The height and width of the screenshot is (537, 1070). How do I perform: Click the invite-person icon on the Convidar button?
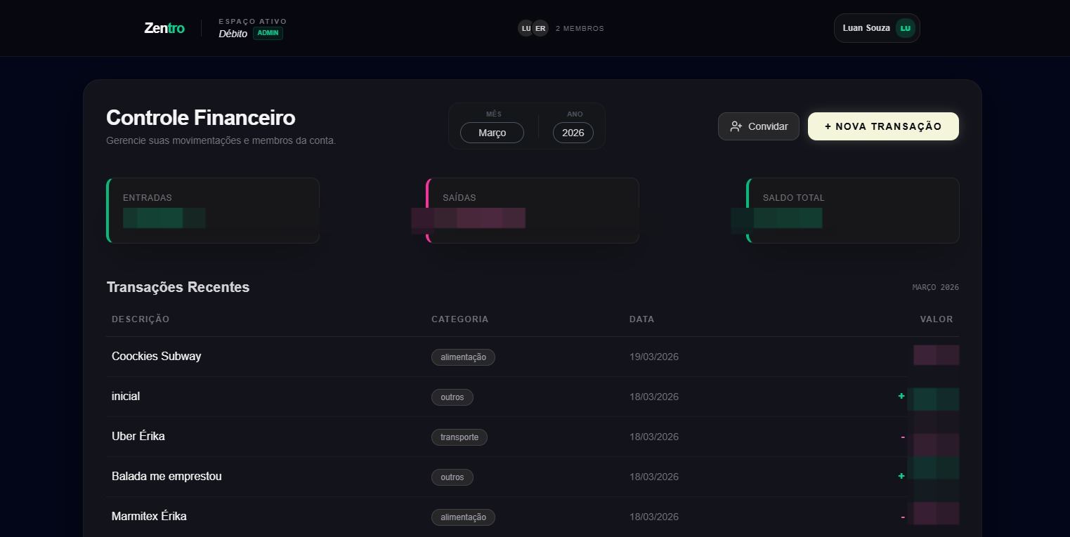click(736, 126)
